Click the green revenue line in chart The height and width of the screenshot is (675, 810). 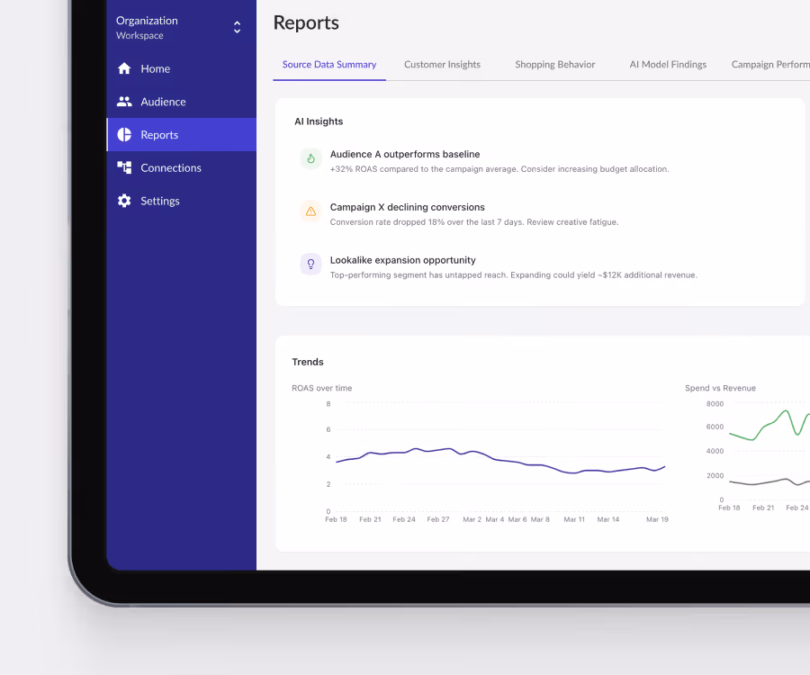[769, 425]
